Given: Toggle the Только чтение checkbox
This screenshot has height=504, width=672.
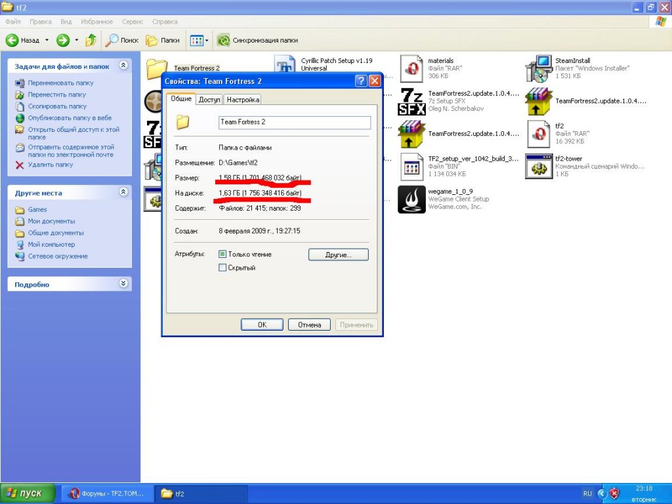Looking at the screenshot, I should click(x=222, y=254).
